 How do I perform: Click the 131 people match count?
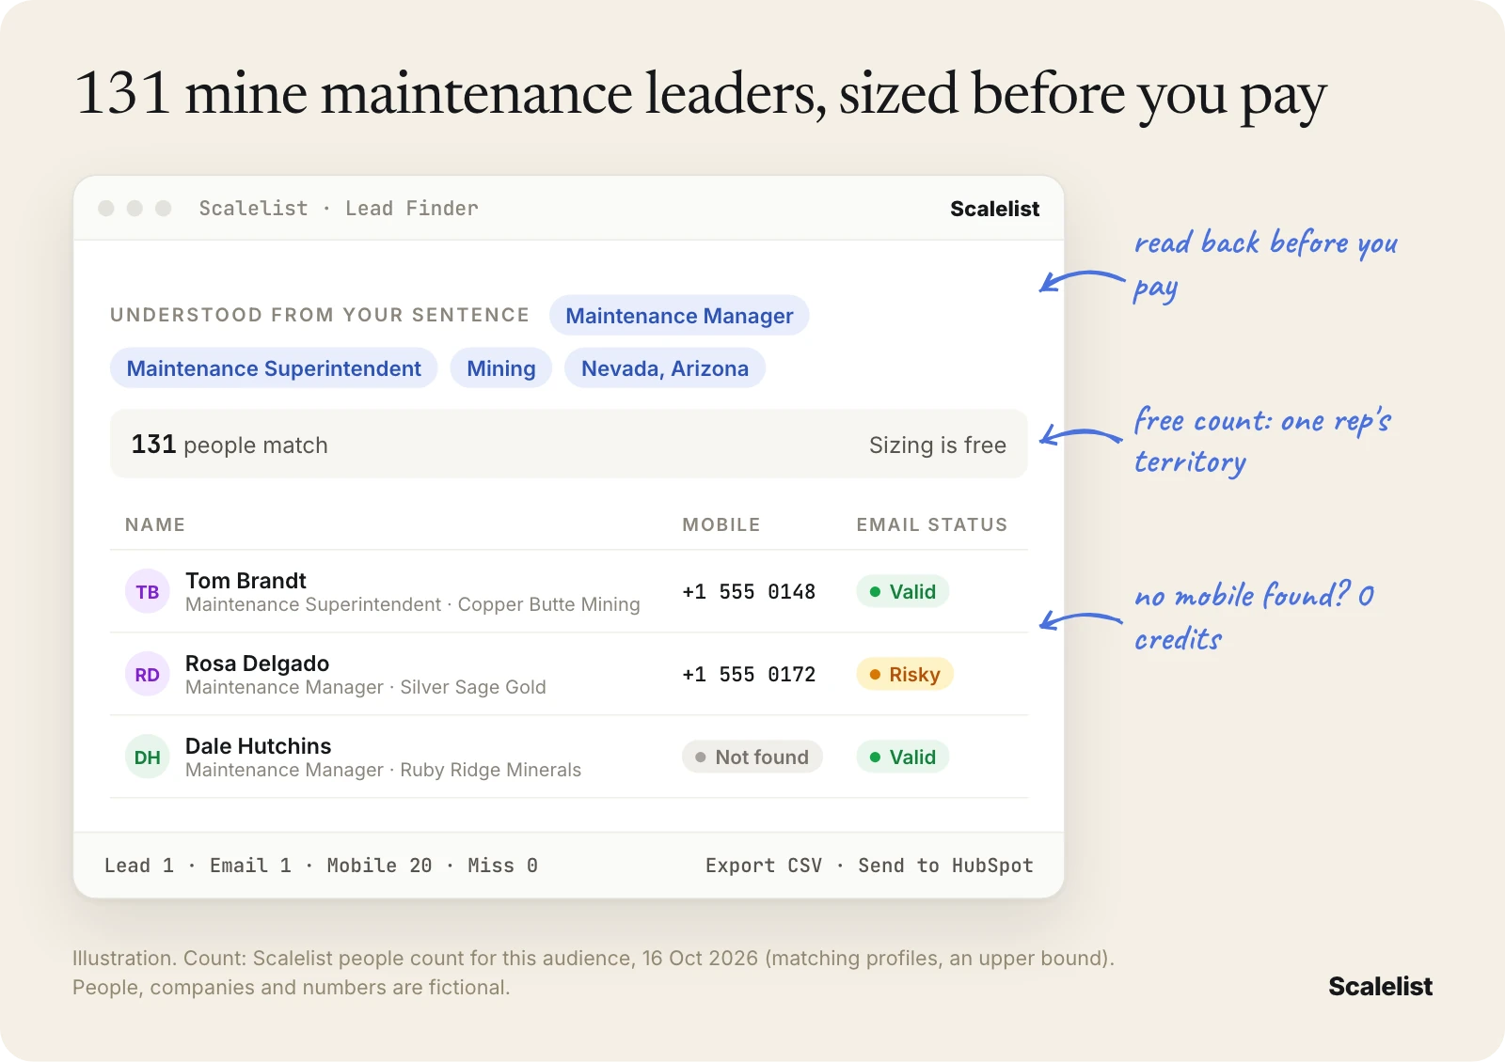coord(230,445)
